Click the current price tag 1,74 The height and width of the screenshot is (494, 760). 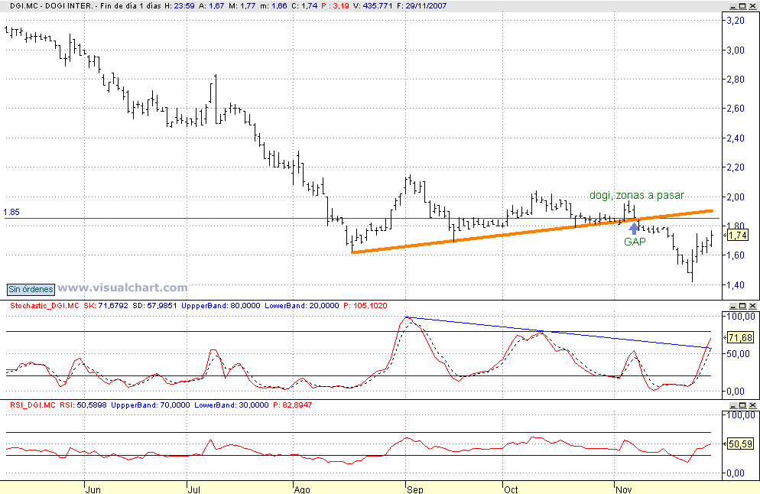point(737,236)
